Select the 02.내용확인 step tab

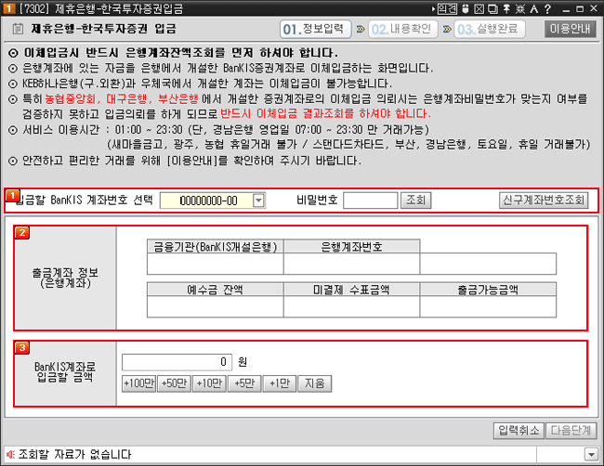(403, 30)
